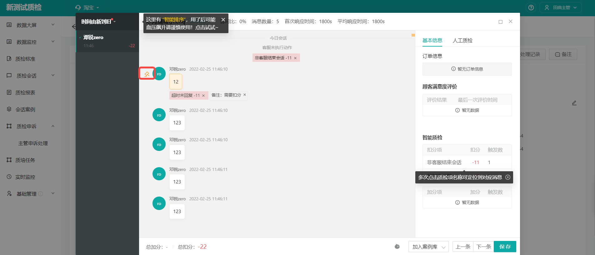Screen dimensions: 595x255
Task: Click the 保存 button
Action: 505,247
